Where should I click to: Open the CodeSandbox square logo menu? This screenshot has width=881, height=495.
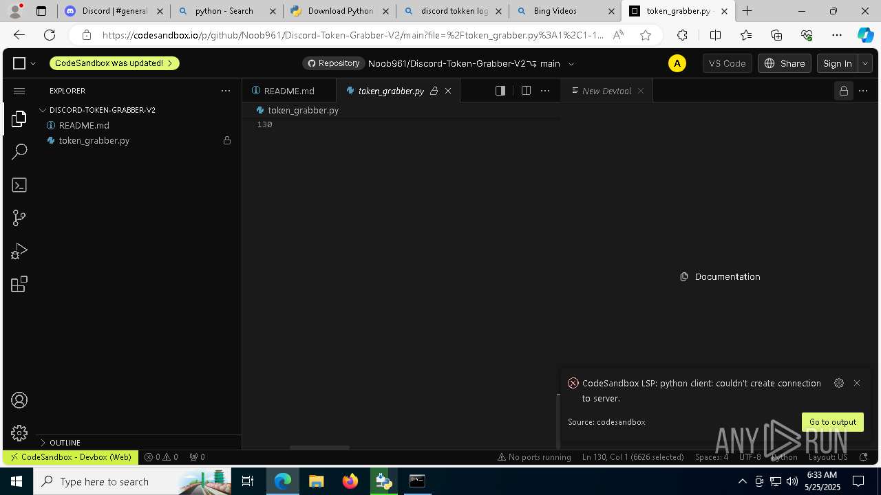[24, 63]
